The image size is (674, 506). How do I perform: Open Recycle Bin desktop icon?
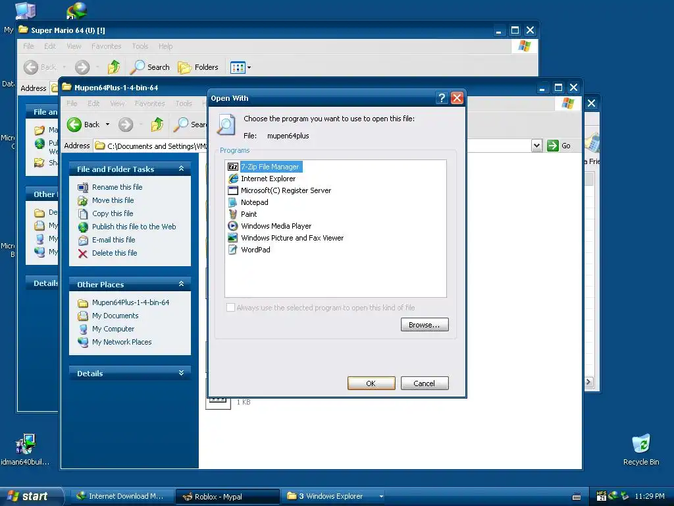pyautogui.click(x=641, y=449)
